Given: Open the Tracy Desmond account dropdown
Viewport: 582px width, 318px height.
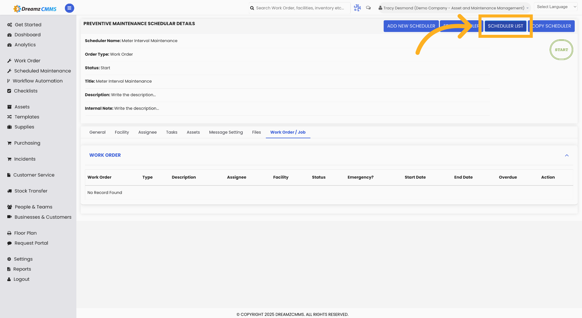Looking at the screenshot, I should [x=454, y=8].
